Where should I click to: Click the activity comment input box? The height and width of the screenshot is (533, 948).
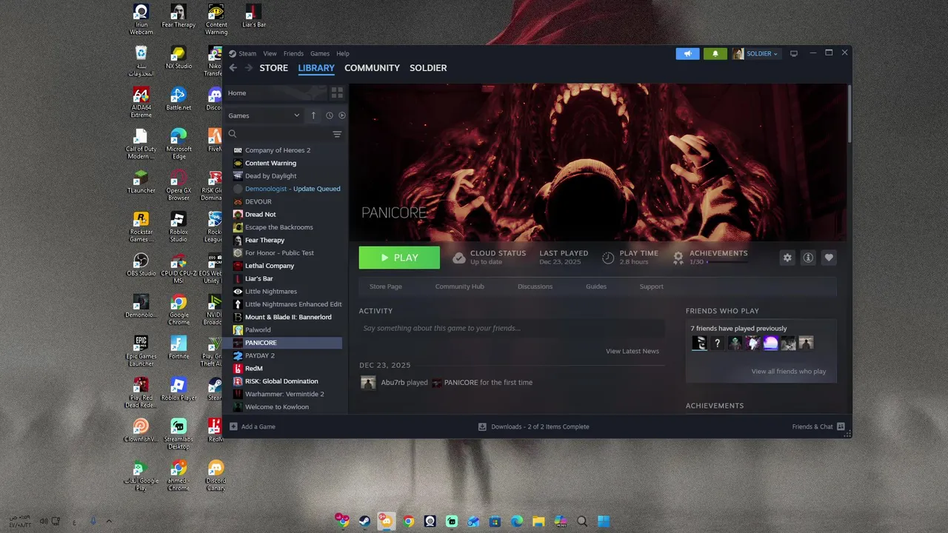(512, 329)
